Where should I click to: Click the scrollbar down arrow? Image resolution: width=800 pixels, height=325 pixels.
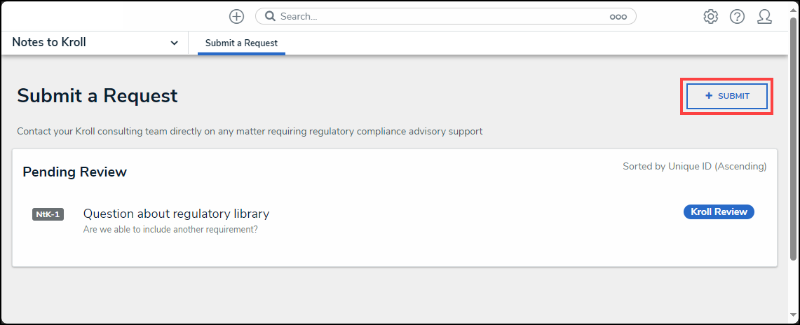[x=794, y=319]
